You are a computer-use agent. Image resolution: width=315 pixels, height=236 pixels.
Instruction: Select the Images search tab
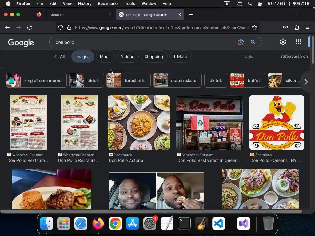point(82,57)
